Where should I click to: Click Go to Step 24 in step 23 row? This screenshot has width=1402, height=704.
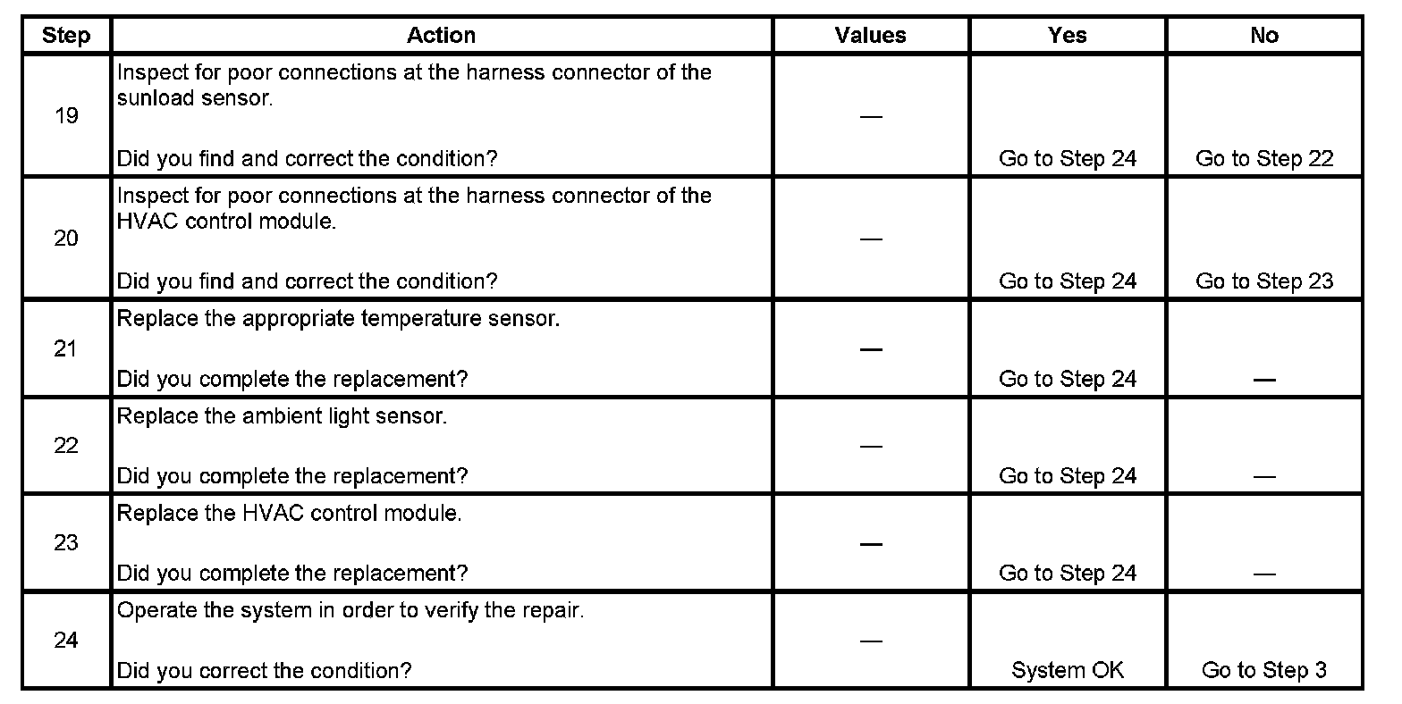point(1068,574)
